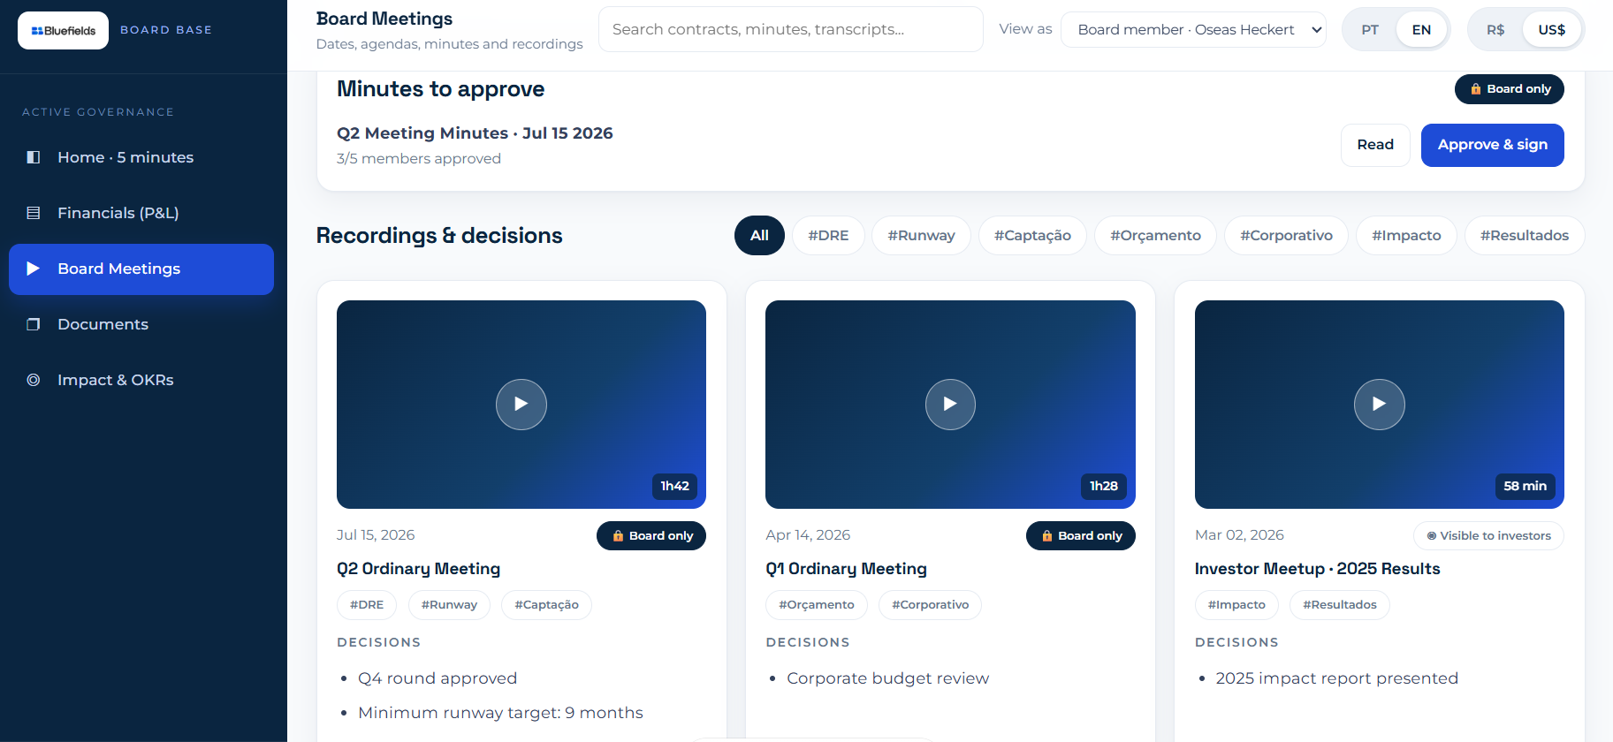Play the Investor Meetup 2025 Results recording
This screenshot has height=742, width=1613.
[1380, 405]
